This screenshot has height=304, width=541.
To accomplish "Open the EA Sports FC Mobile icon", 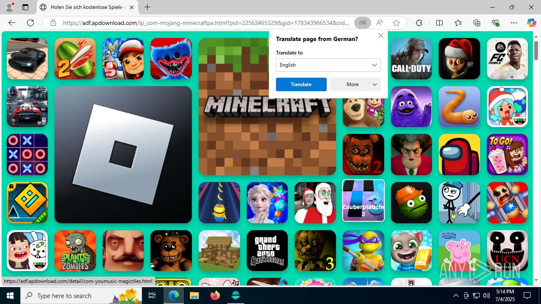I will tap(507, 59).
